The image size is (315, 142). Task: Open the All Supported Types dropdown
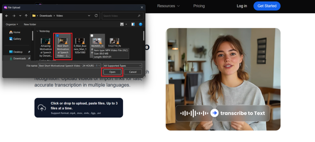(x=122, y=65)
